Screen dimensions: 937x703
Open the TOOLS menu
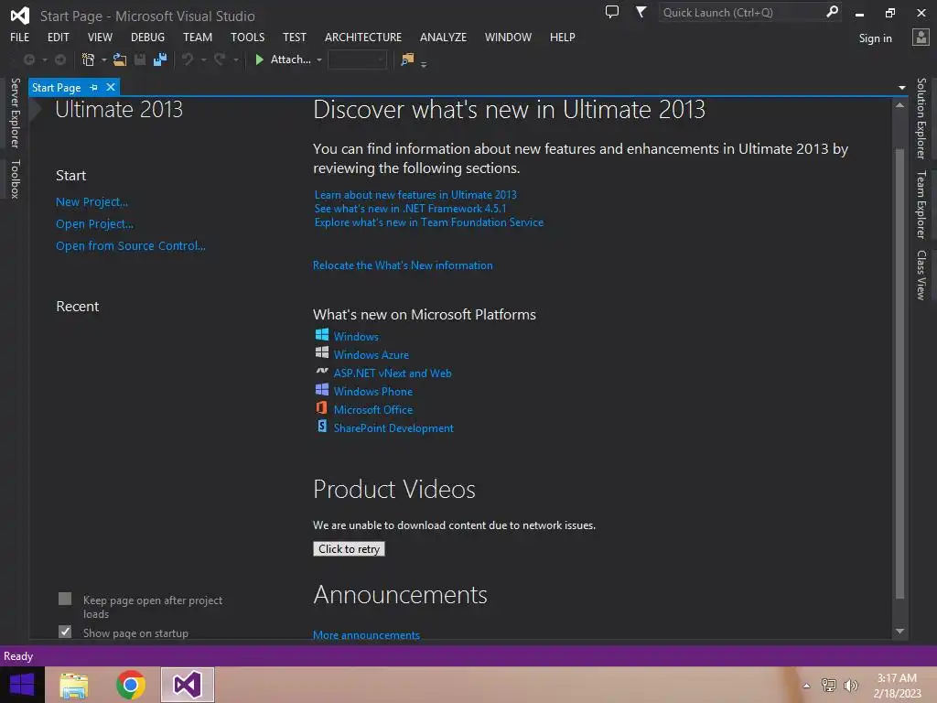click(247, 37)
